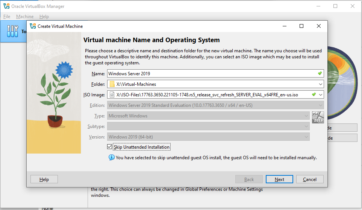
Task: Click Next to continue the wizard
Action: (279, 179)
